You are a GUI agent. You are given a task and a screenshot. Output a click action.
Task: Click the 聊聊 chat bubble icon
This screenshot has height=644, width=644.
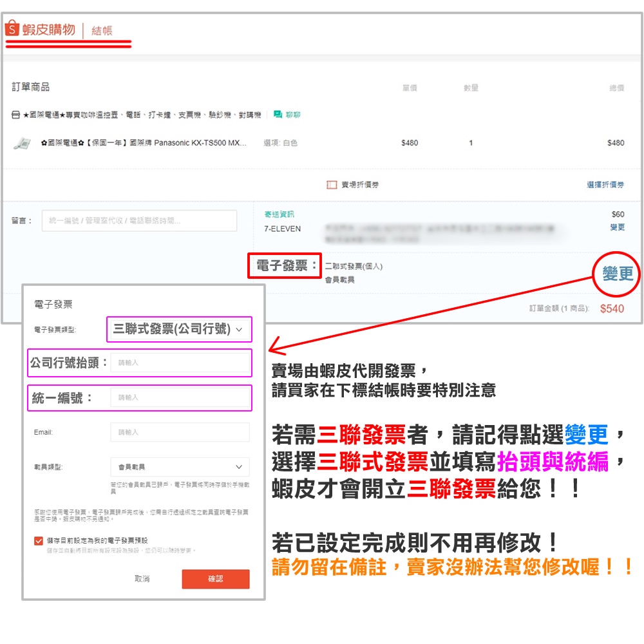pos(278,114)
